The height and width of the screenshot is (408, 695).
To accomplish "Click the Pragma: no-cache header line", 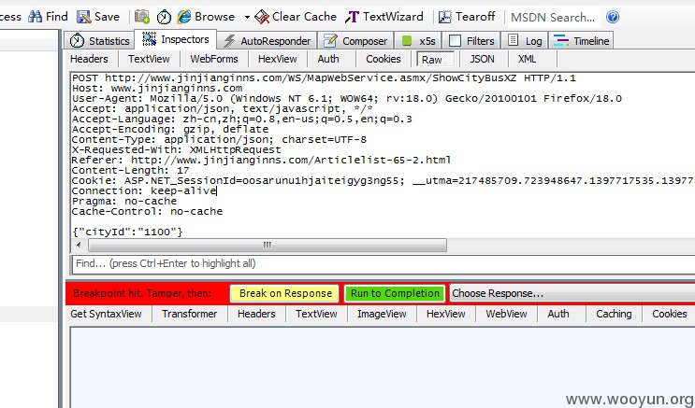I will pos(124,202).
